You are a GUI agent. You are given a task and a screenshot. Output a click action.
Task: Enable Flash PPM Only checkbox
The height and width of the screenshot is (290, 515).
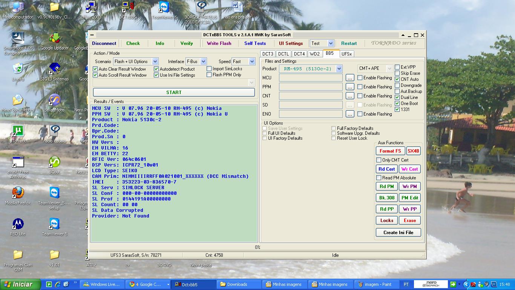tap(209, 75)
